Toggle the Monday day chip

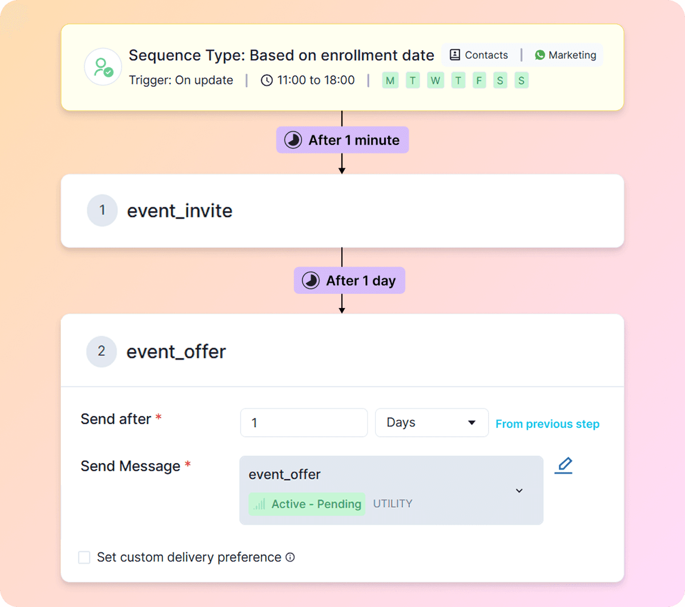(x=390, y=80)
